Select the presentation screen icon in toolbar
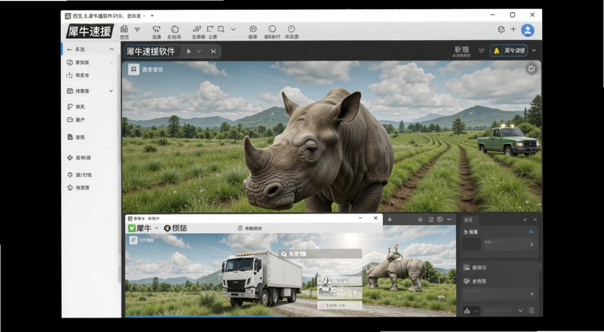 point(156,29)
